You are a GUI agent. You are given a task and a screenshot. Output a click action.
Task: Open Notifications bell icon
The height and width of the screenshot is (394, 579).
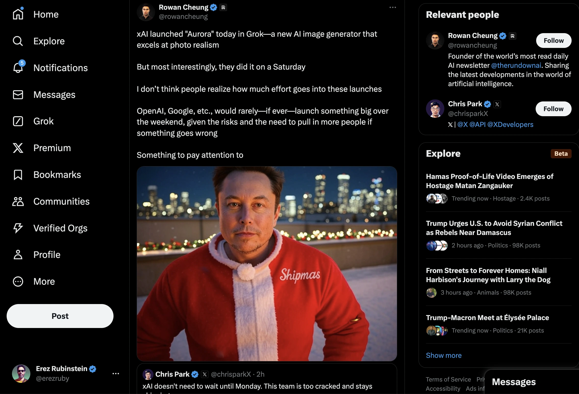18,68
